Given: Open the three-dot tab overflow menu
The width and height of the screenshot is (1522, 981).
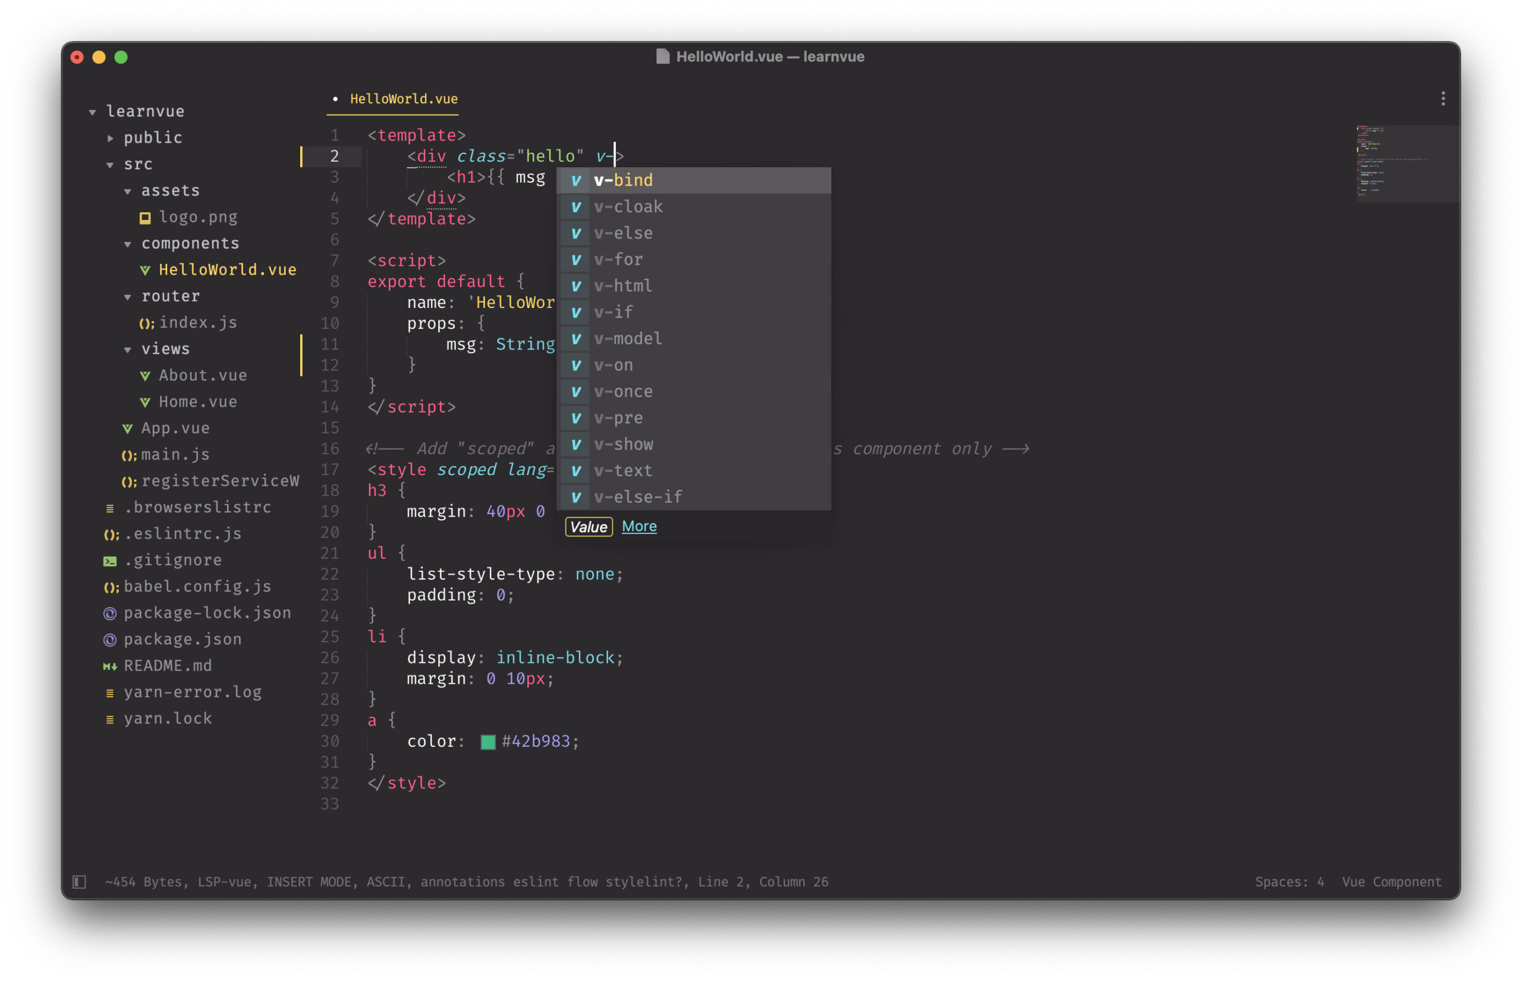Looking at the screenshot, I should pyautogui.click(x=1442, y=98).
